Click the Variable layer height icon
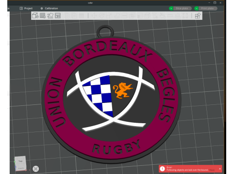This screenshot has height=174, width=233. [82, 15]
